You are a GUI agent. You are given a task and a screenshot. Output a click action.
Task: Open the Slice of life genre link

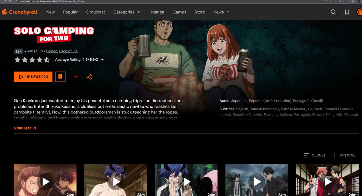pos(68,51)
